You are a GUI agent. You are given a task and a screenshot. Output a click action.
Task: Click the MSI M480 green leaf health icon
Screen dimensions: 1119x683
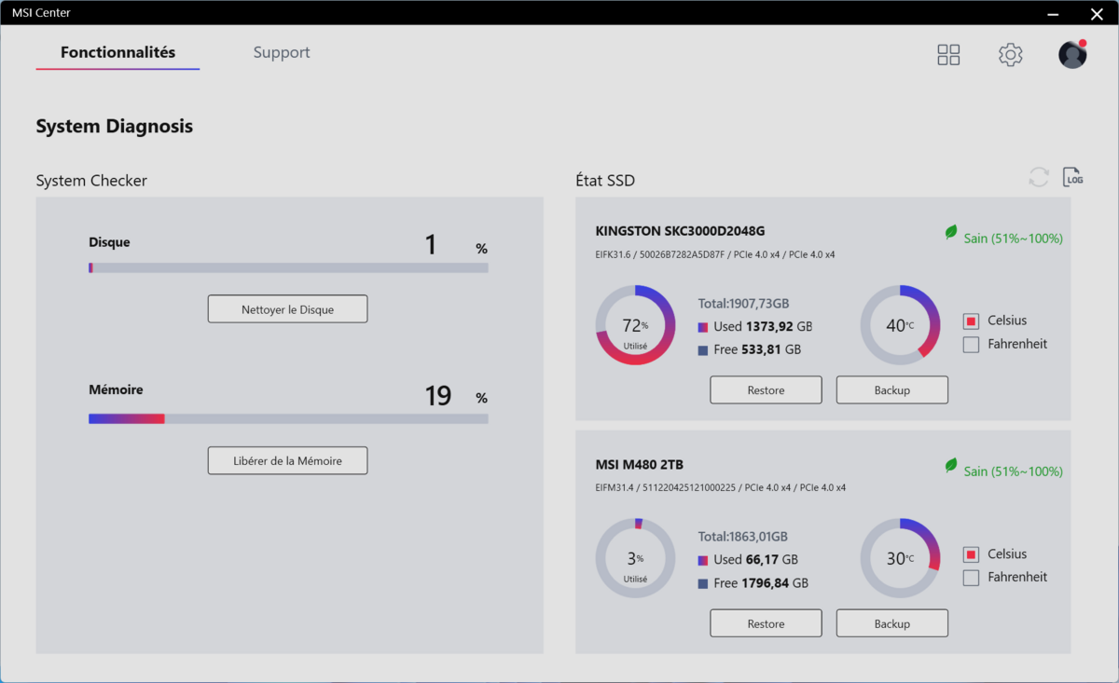[951, 465]
